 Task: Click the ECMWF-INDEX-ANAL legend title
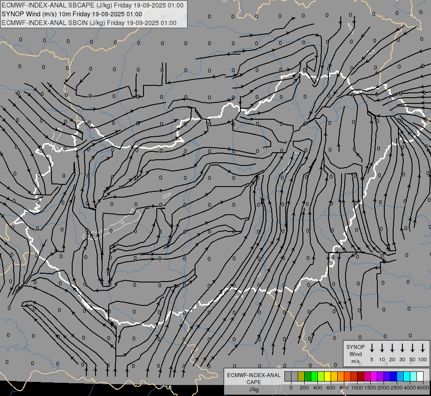[254, 375]
